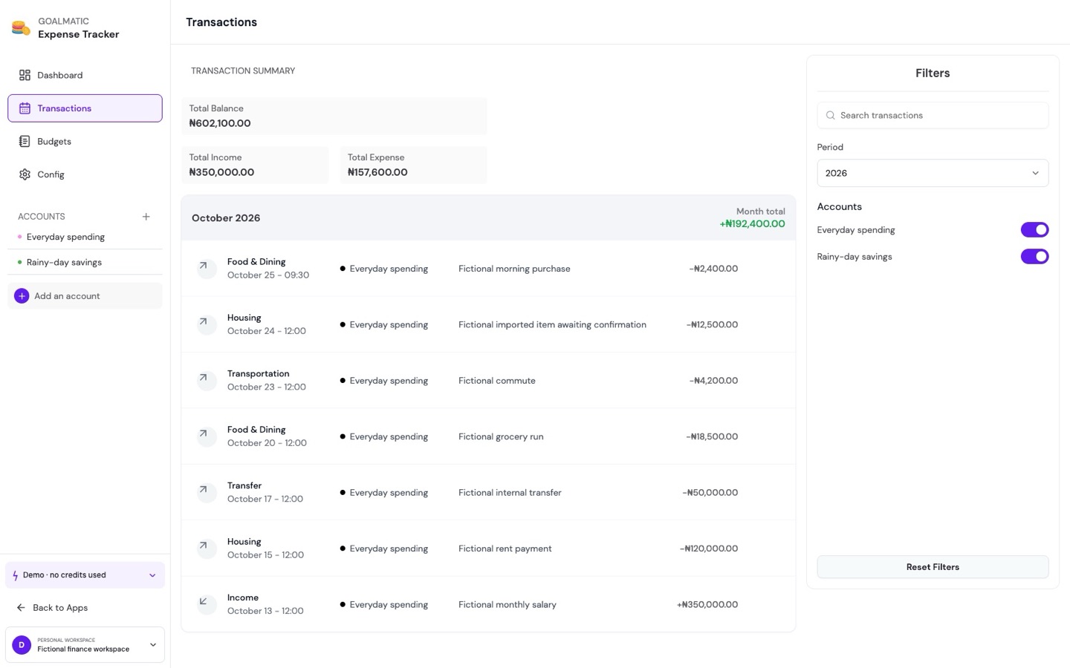Image resolution: width=1070 pixels, height=668 pixels.
Task: Click the workspace avatar letter D
Action: (22, 645)
